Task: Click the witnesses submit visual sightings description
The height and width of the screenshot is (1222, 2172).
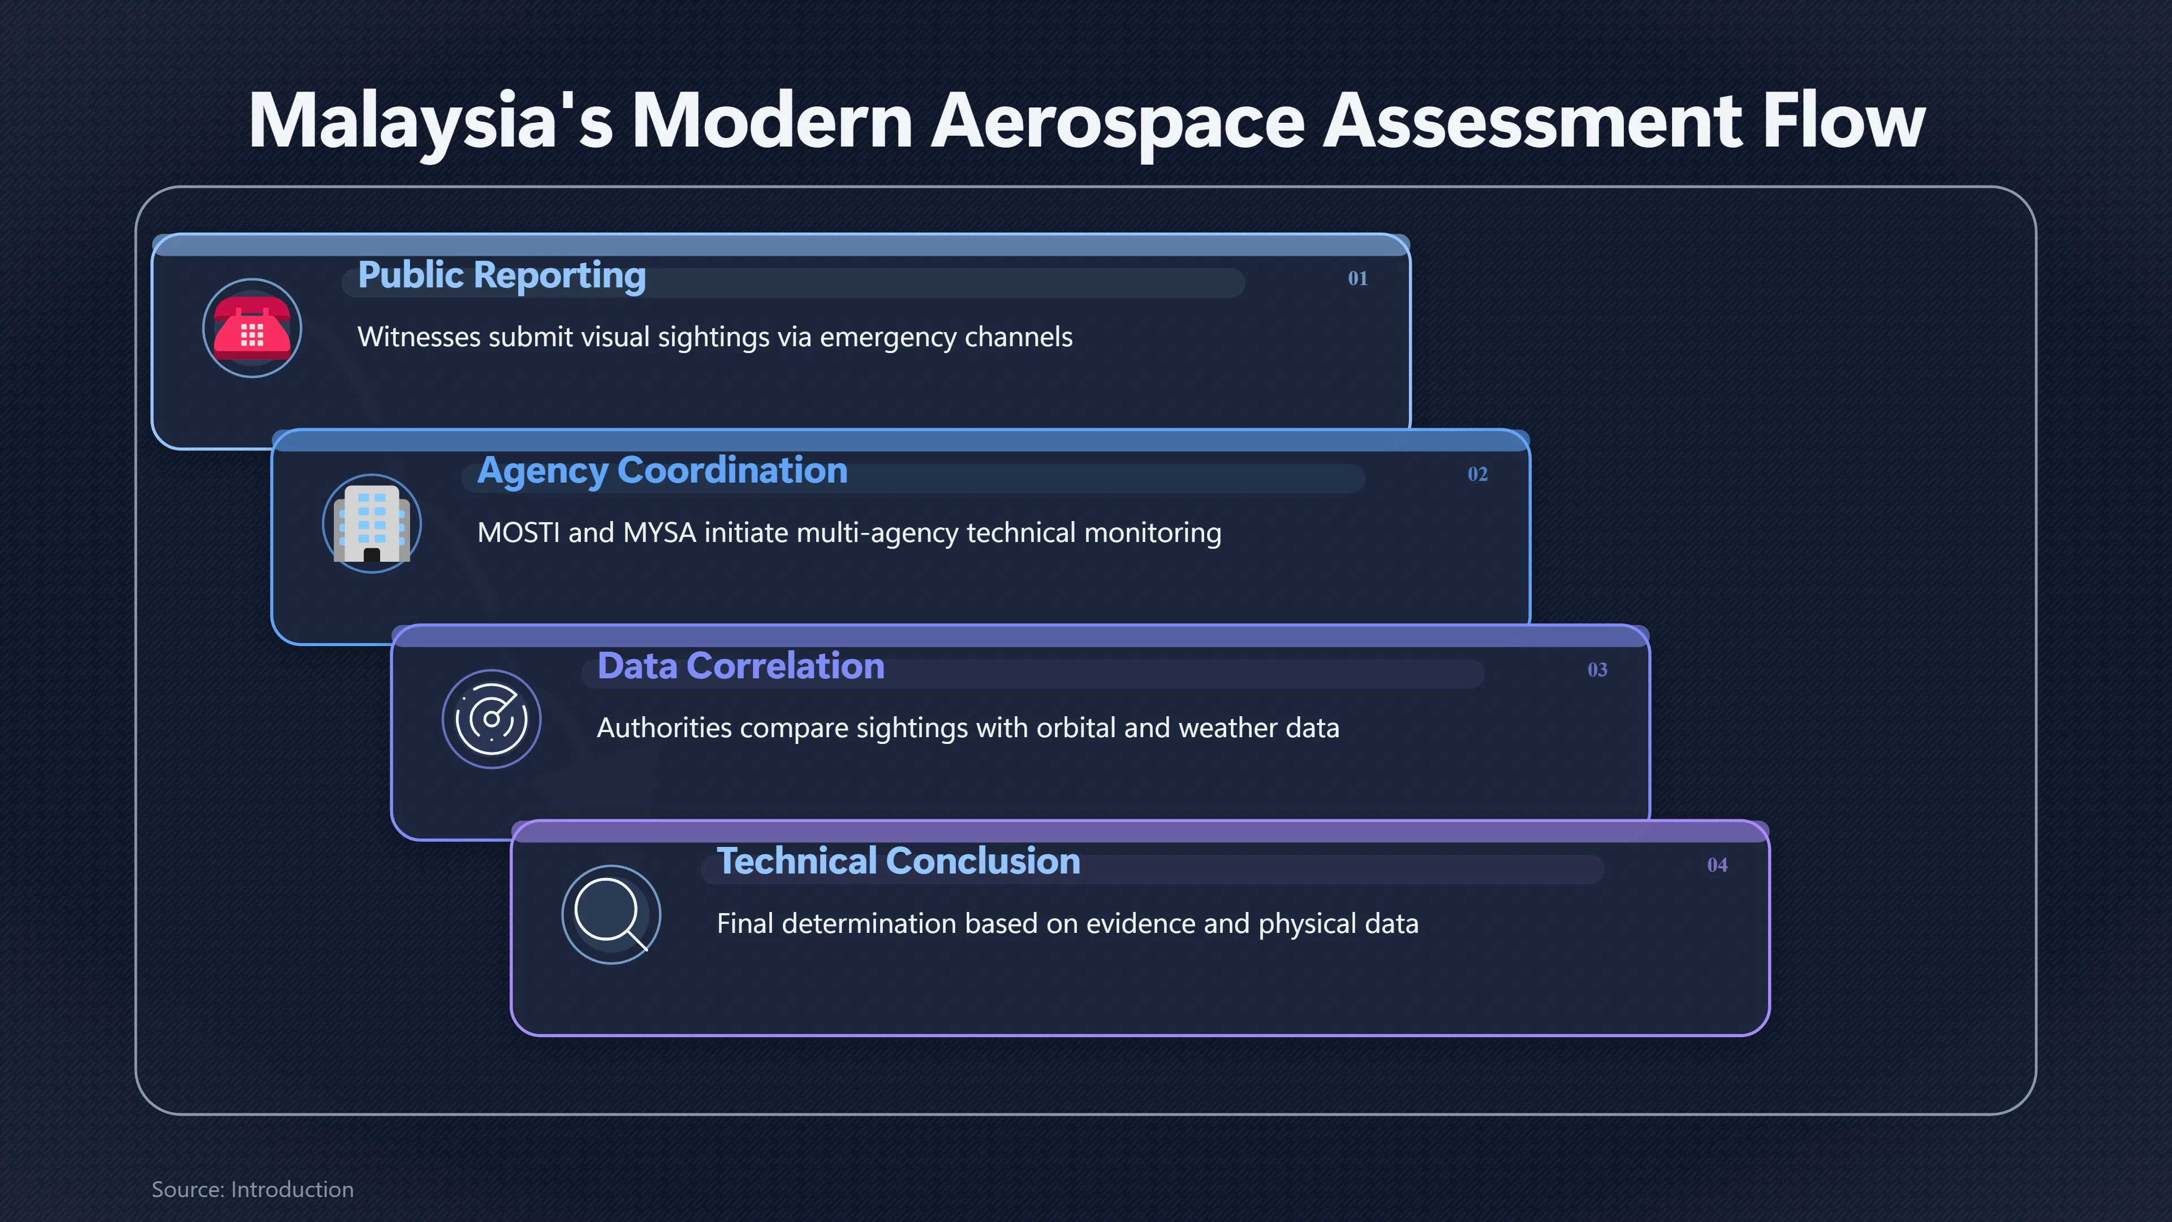Action: pos(715,337)
